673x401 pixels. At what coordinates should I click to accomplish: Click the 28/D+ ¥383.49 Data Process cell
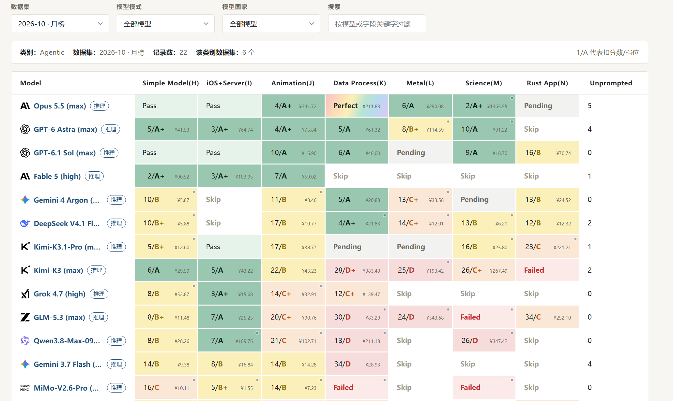357,270
